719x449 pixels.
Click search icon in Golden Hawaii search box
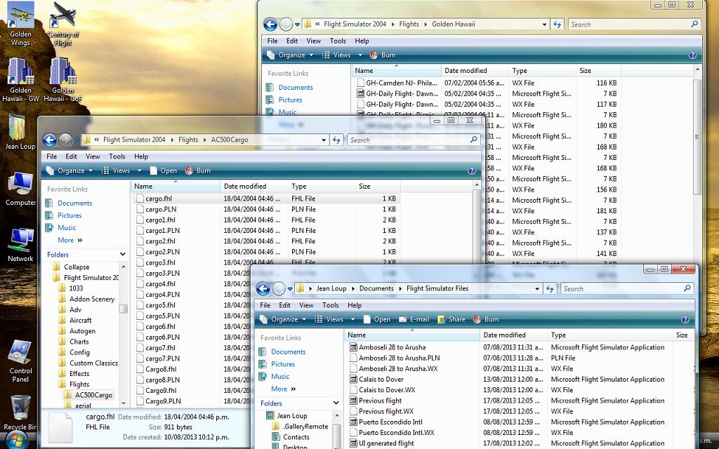pyautogui.click(x=694, y=24)
